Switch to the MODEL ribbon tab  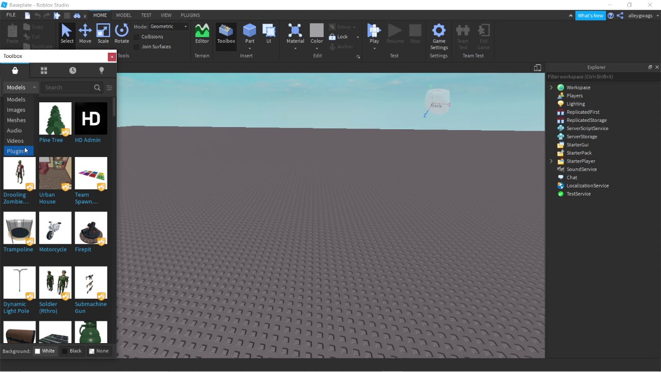coord(123,16)
